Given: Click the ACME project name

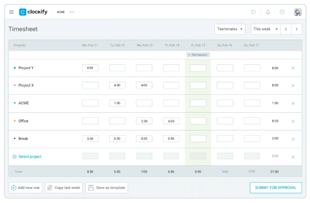Looking at the screenshot, I should click(23, 103).
